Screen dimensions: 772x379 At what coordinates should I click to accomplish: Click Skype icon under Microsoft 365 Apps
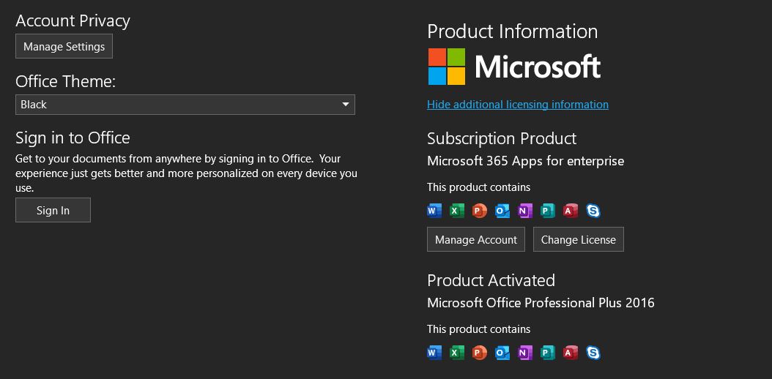click(593, 211)
